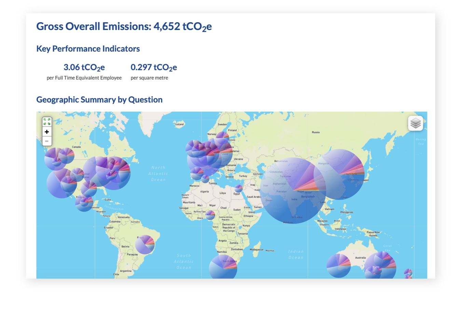453x310 pixels.
Task: Click the Finland label on the map
Action: click(232, 130)
